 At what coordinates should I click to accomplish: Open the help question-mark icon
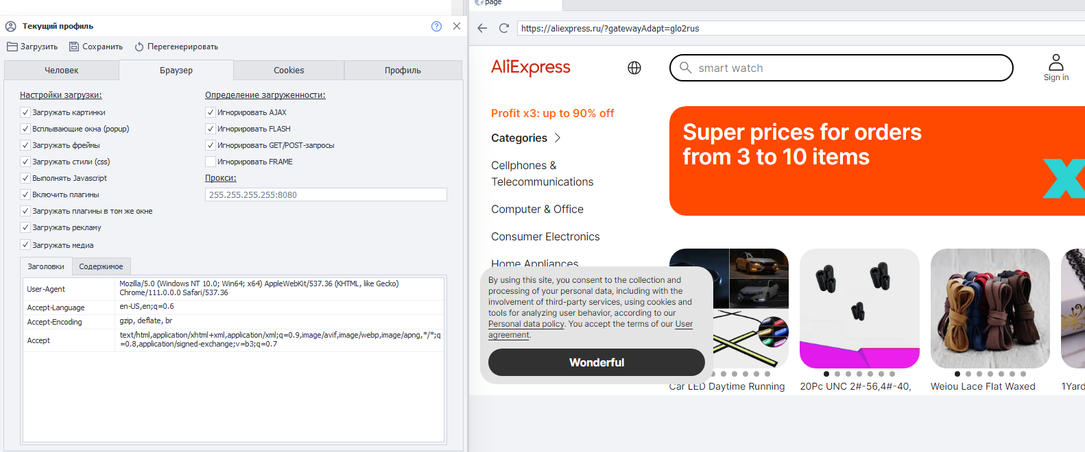tap(436, 26)
